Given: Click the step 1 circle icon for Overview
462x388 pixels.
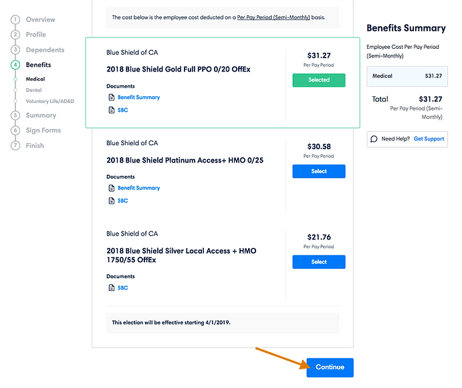Looking at the screenshot, I should pyautogui.click(x=15, y=20).
